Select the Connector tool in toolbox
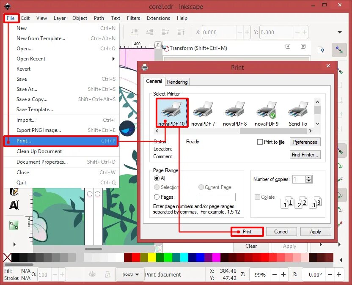This screenshot has width=352, height=285. click(14, 225)
